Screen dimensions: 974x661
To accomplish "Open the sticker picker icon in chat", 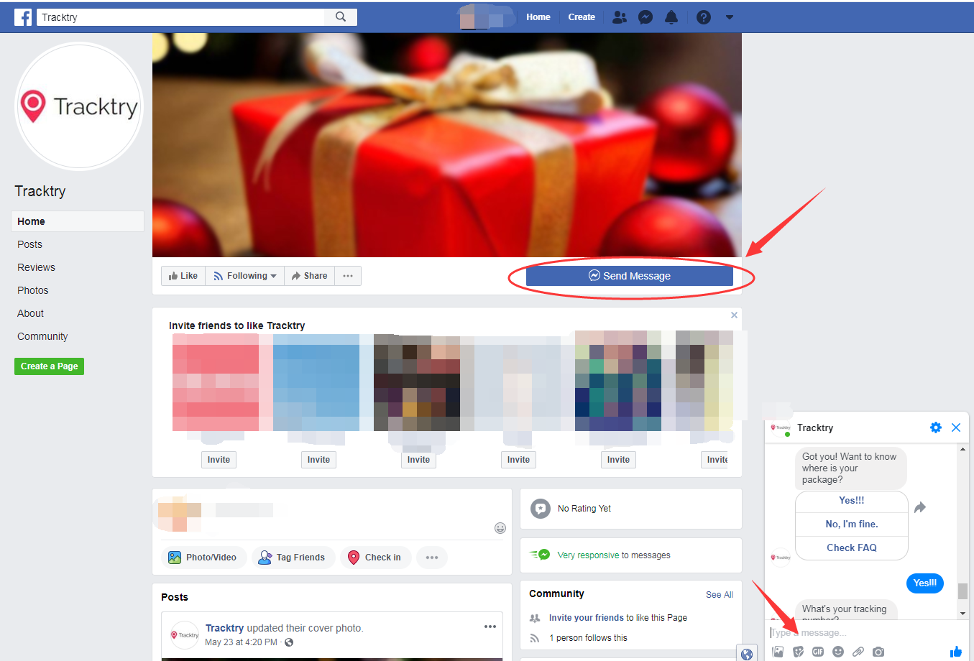I will 798,652.
